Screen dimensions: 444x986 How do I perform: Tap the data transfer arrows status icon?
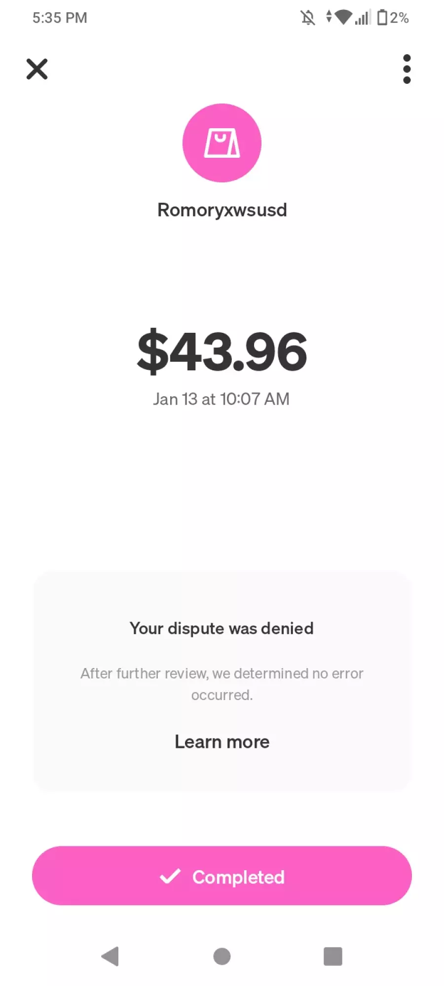(x=329, y=17)
